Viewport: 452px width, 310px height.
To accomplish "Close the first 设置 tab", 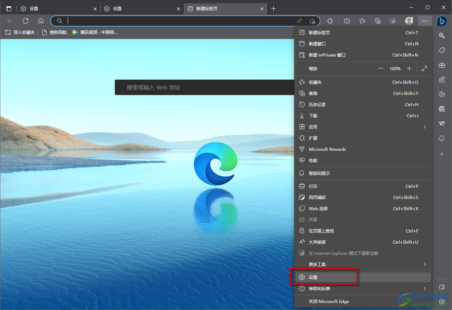I will (95, 9).
